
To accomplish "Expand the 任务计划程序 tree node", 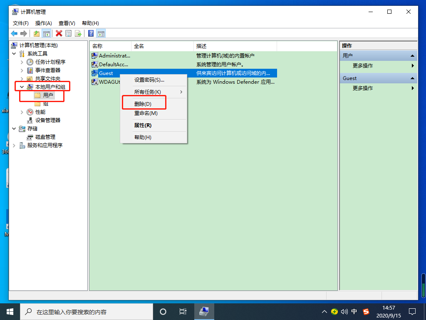I will (x=22, y=62).
